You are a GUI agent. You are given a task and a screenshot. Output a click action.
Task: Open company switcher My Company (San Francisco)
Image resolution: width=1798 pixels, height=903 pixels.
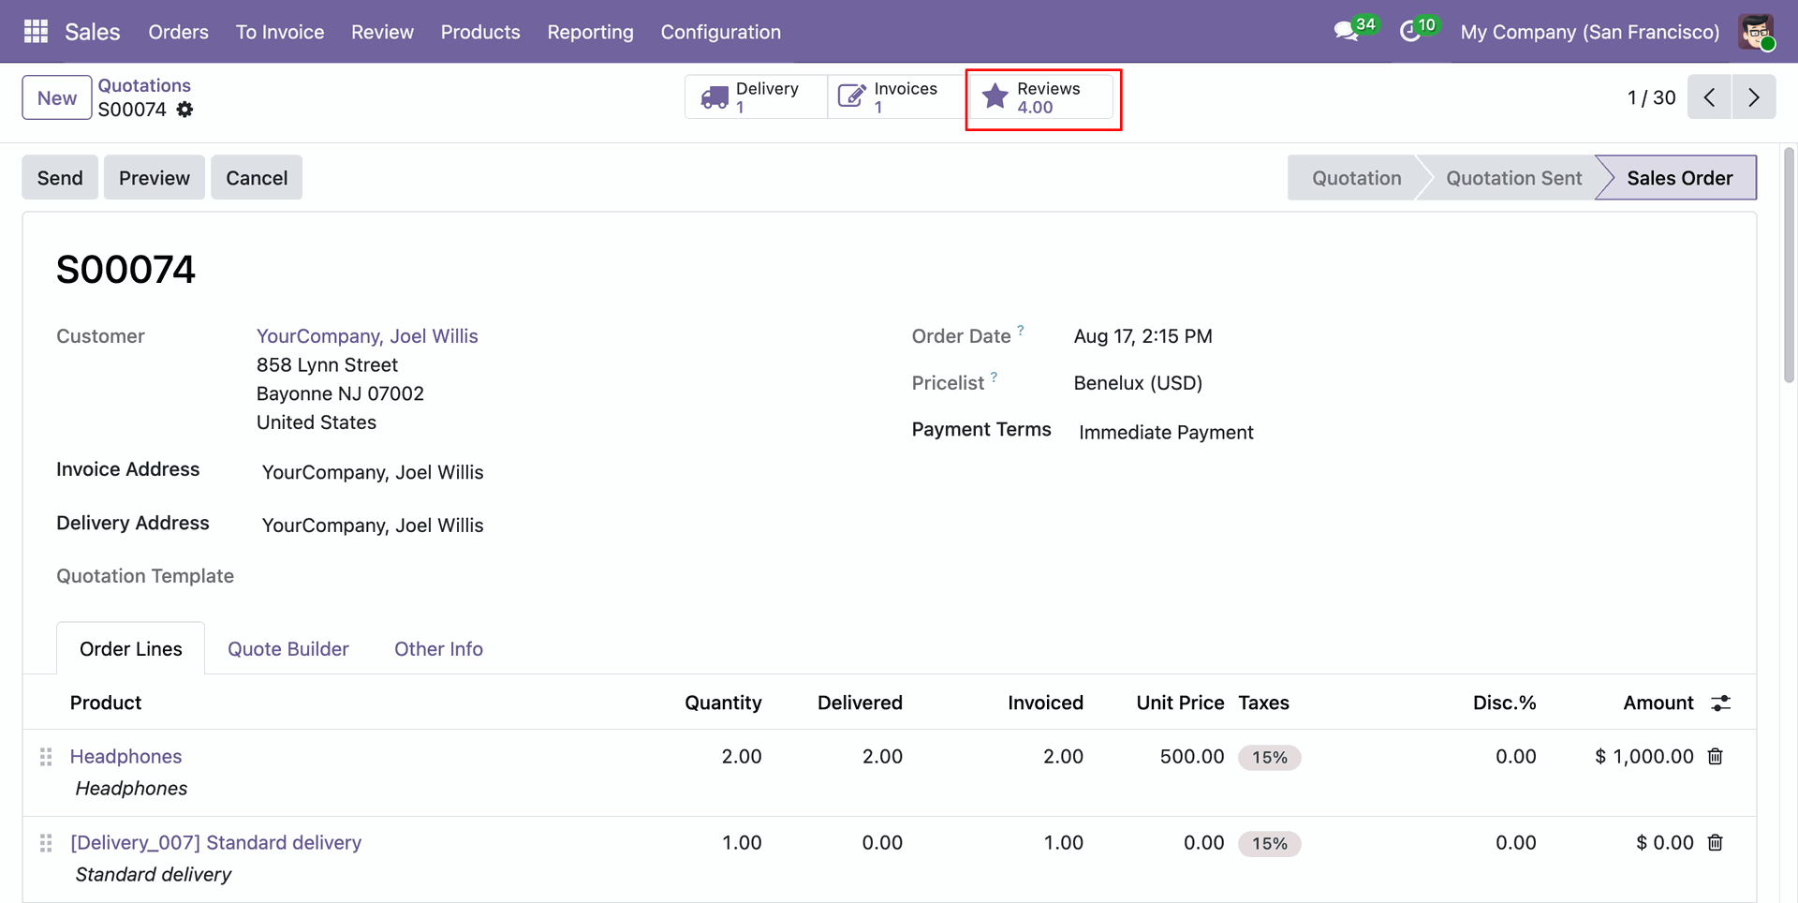click(1589, 32)
